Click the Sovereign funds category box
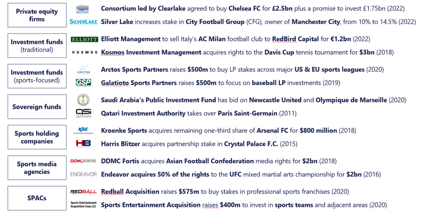429x216 pixels. pos(37,107)
